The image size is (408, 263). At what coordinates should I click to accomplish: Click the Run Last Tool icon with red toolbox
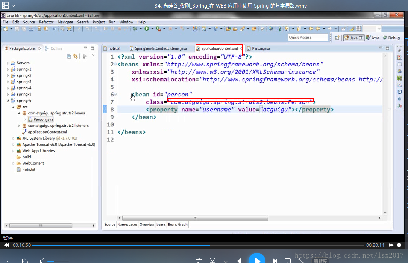[x=158, y=29]
